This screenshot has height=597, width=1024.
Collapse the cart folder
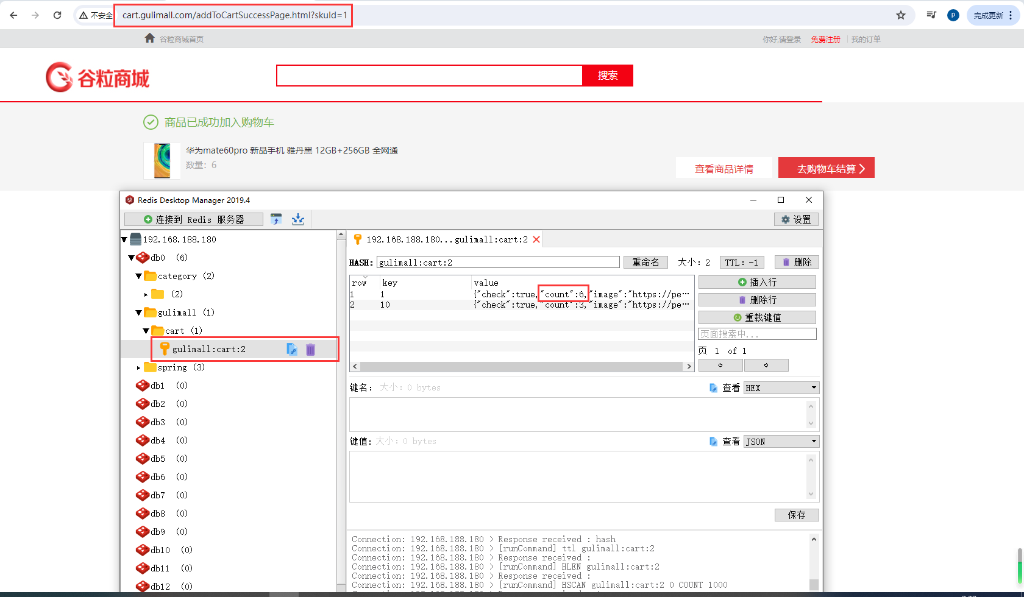(x=146, y=331)
